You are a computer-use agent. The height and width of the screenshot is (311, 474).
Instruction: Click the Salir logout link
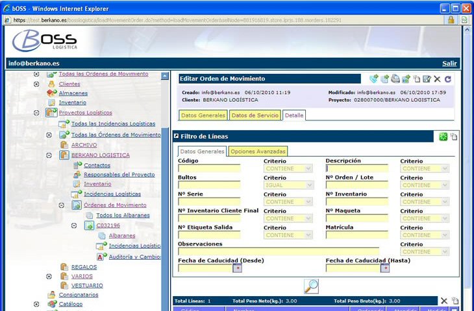point(449,63)
